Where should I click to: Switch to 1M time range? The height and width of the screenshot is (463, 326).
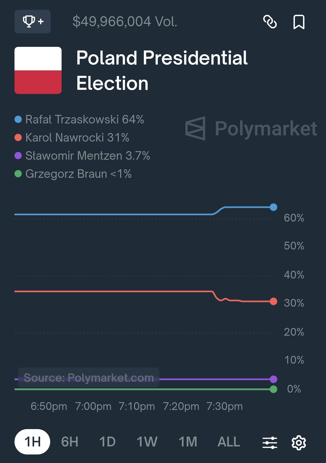coord(188,442)
